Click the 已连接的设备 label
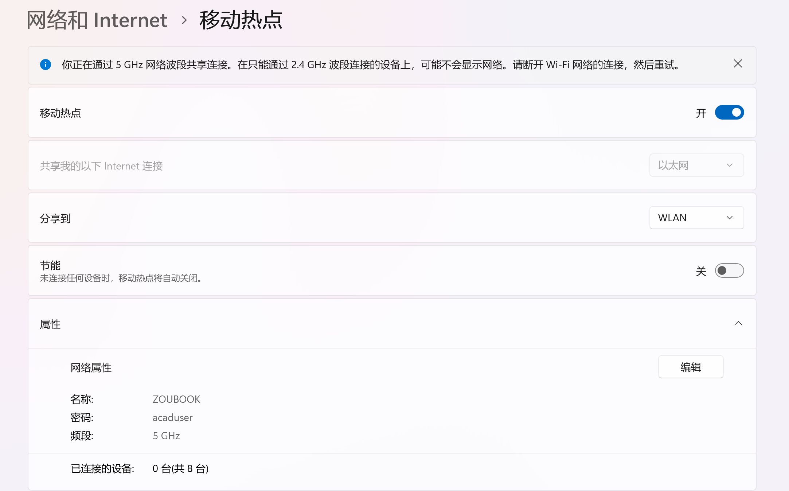The image size is (789, 491). pos(102,469)
